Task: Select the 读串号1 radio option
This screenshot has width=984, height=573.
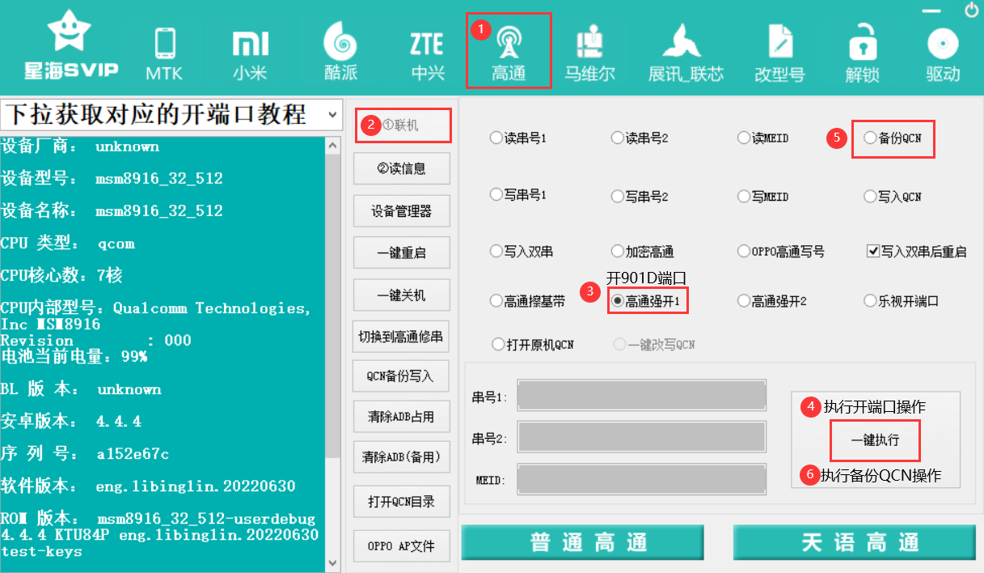Action: [519, 138]
